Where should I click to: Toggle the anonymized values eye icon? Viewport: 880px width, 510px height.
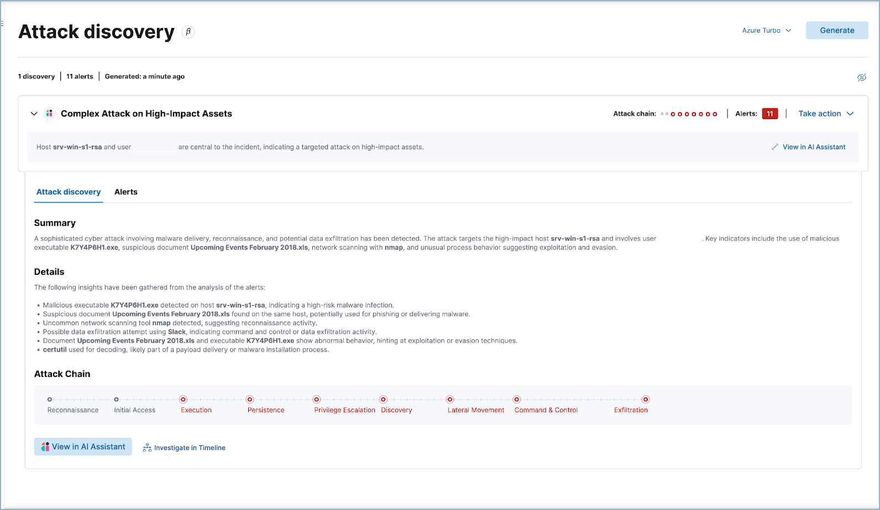861,77
